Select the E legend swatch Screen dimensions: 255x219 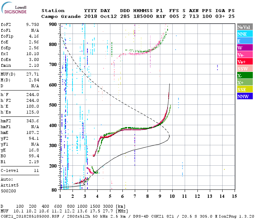click(x=245, y=41)
